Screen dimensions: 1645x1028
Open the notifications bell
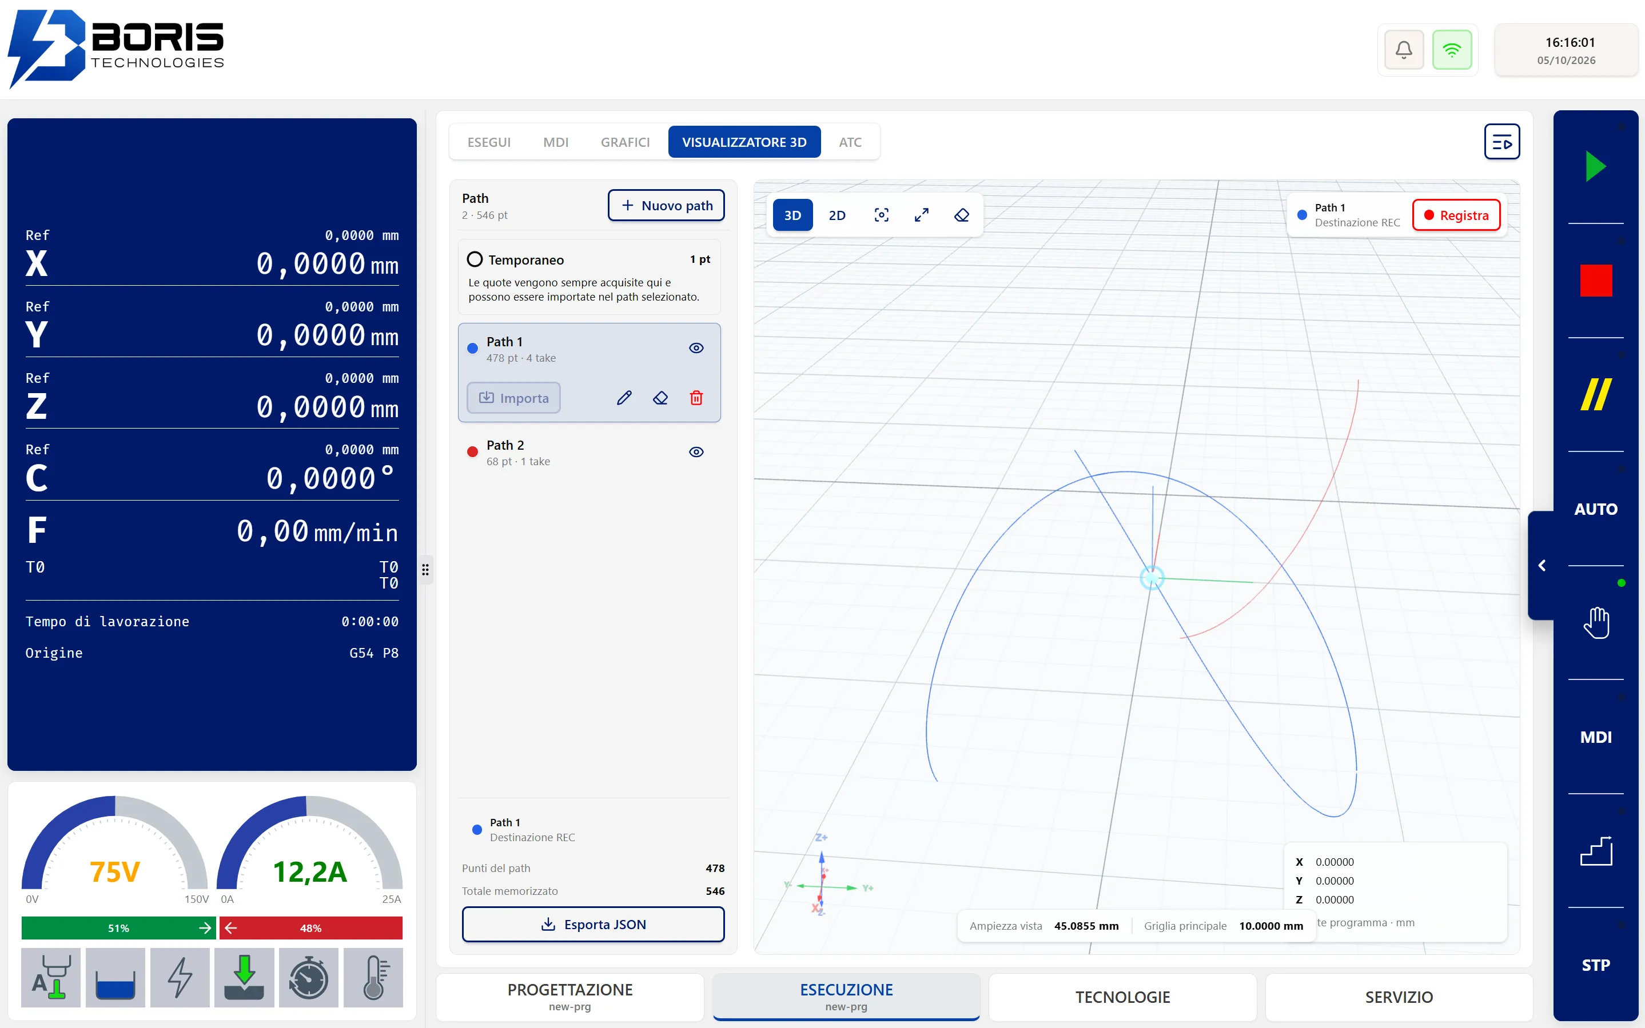pos(1404,50)
